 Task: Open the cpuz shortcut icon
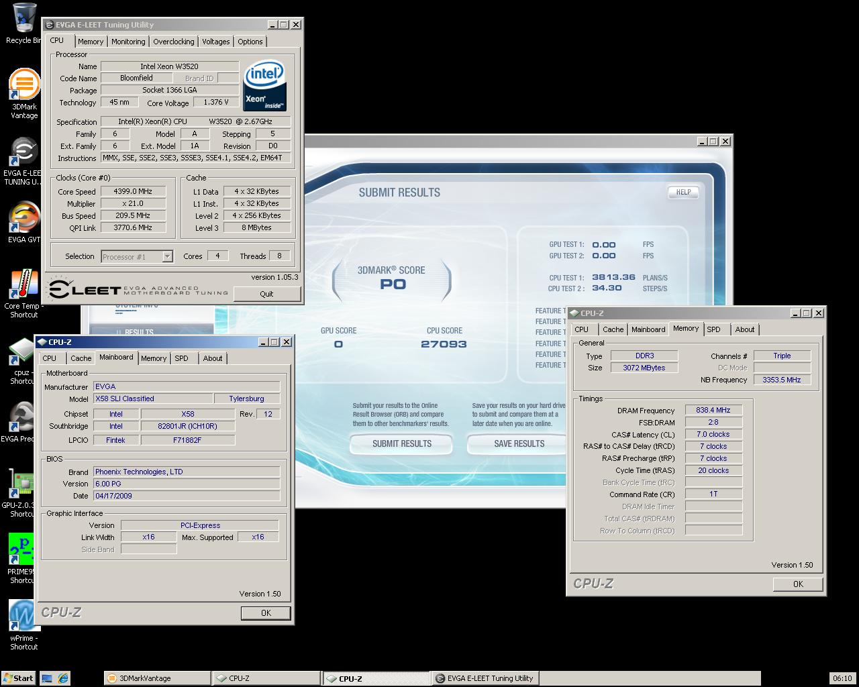tap(23, 361)
